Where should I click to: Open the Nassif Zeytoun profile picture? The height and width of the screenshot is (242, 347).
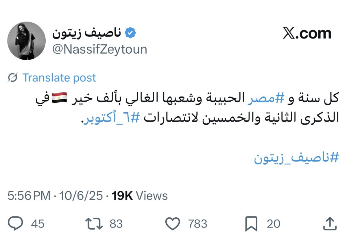[26, 41]
